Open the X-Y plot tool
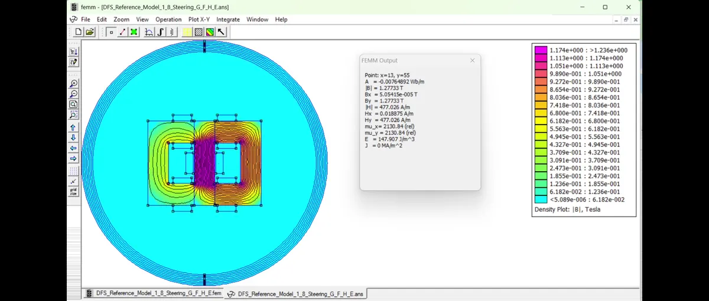 point(149,32)
